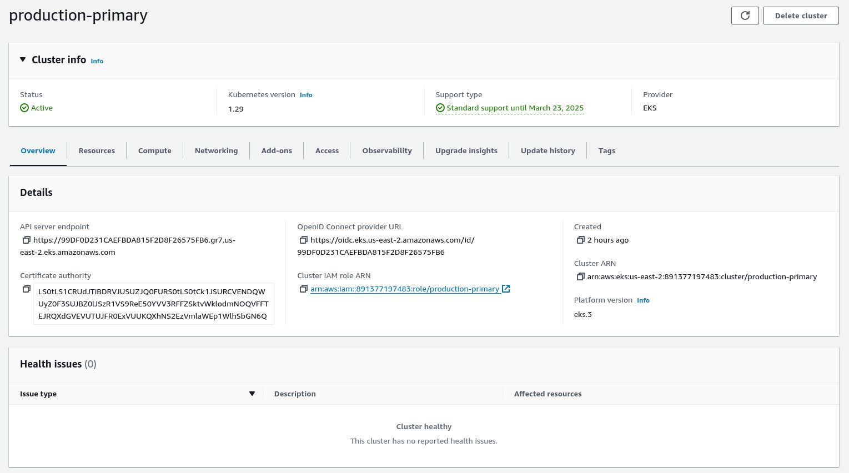Open Standard support until March 23, 2025 link

515,108
